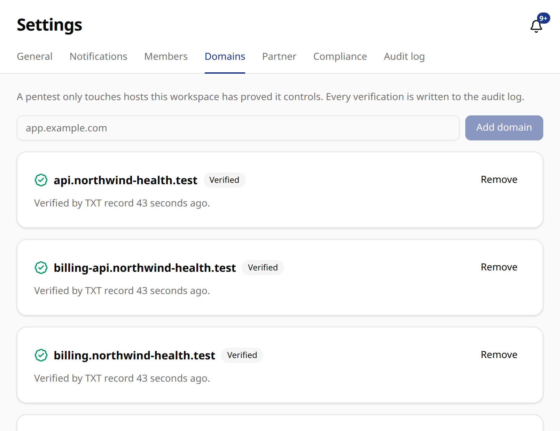Focus the app.example.com domain input
This screenshot has height=431, width=560.
[238, 128]
